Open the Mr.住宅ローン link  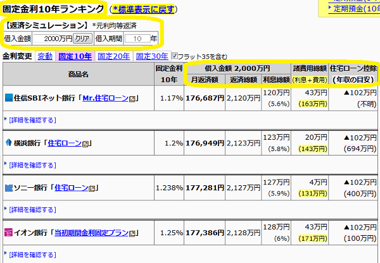click(x=105, y=98)
